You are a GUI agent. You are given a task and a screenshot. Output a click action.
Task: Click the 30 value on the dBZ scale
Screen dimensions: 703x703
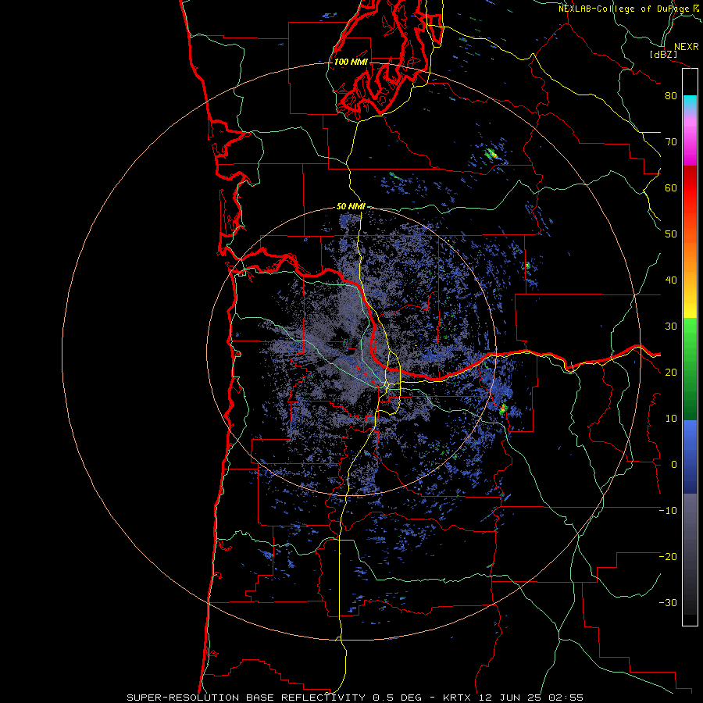(x=671, y=327)
